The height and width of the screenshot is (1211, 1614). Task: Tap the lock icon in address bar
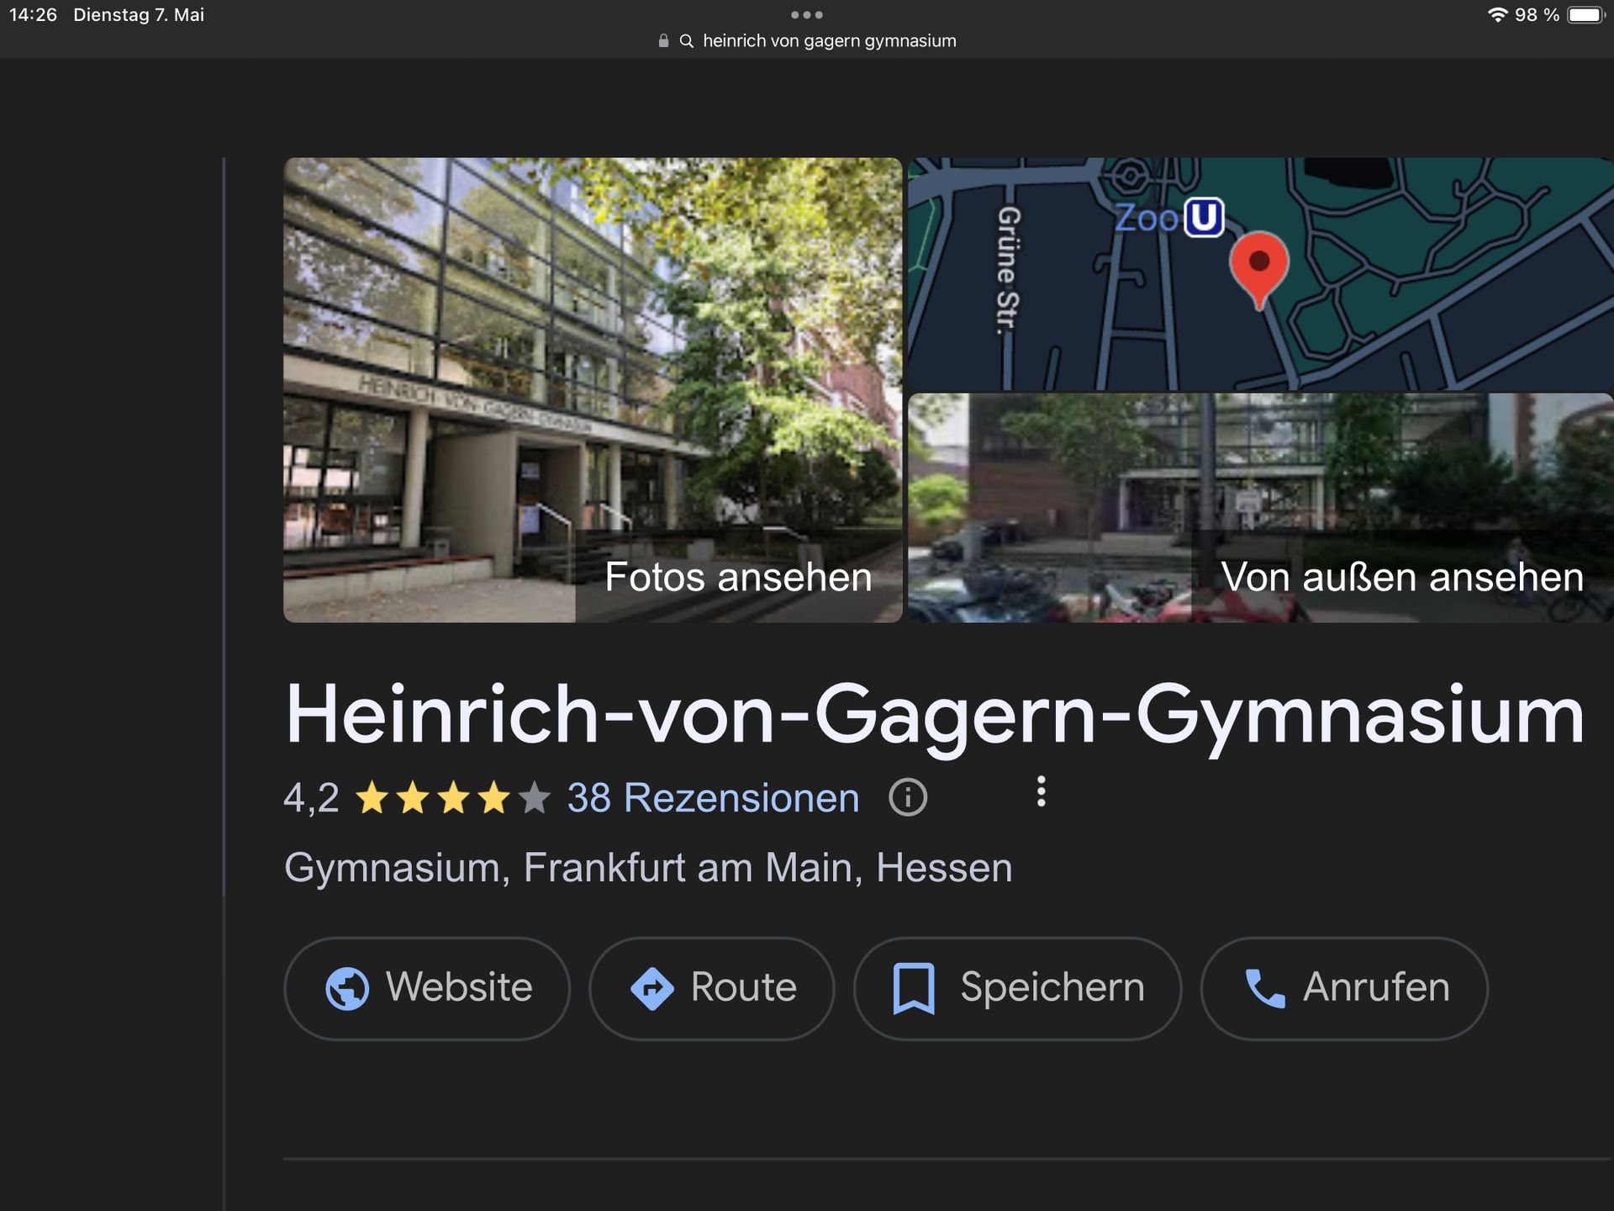pyautogui.click(x=663, y=40)
